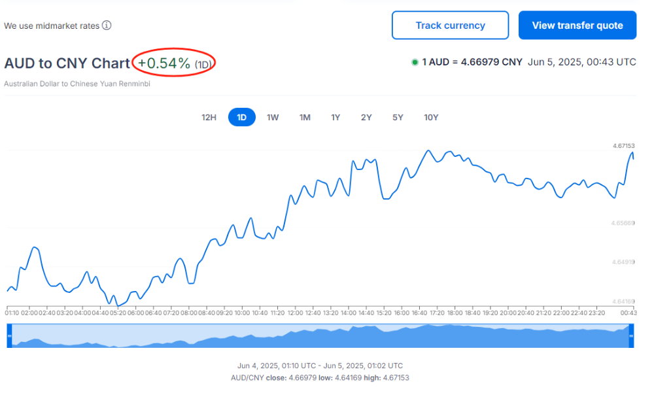Screen dimensions: 654x393
Task: Click the chart low point near 05:20
Action: (118, 306)
